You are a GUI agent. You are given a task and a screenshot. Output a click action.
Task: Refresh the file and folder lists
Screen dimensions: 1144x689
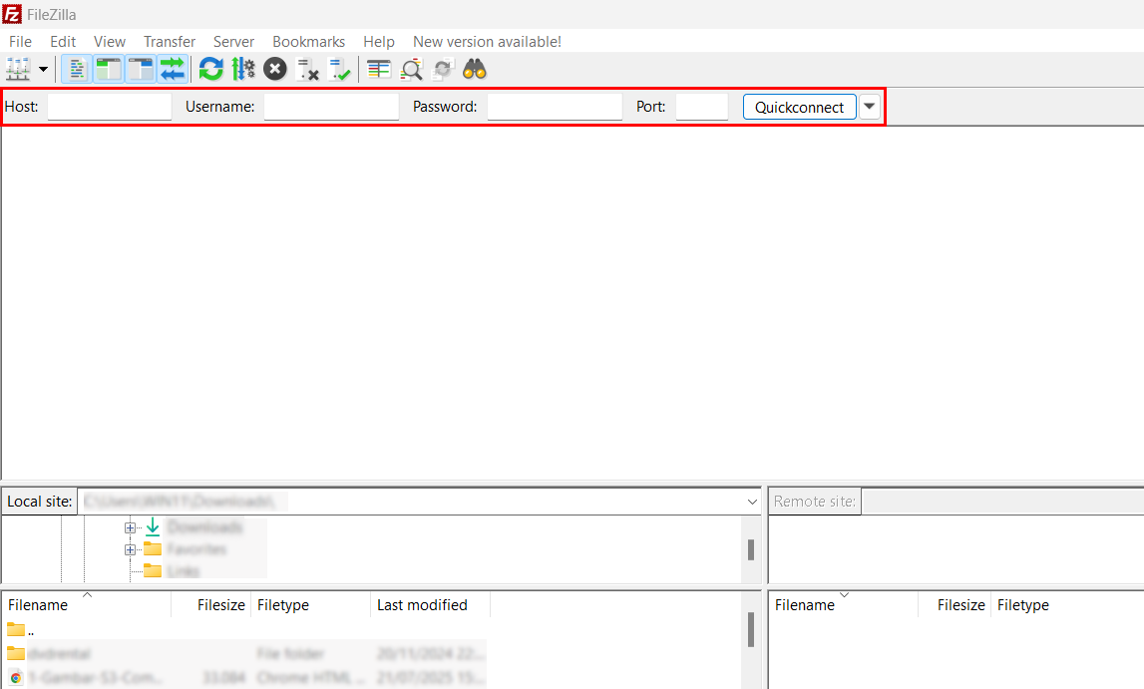point(210,69)
